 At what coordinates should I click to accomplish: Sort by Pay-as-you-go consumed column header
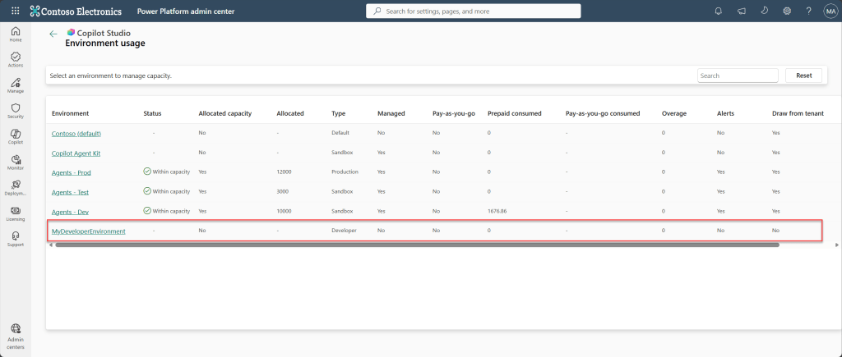[603, 113]
